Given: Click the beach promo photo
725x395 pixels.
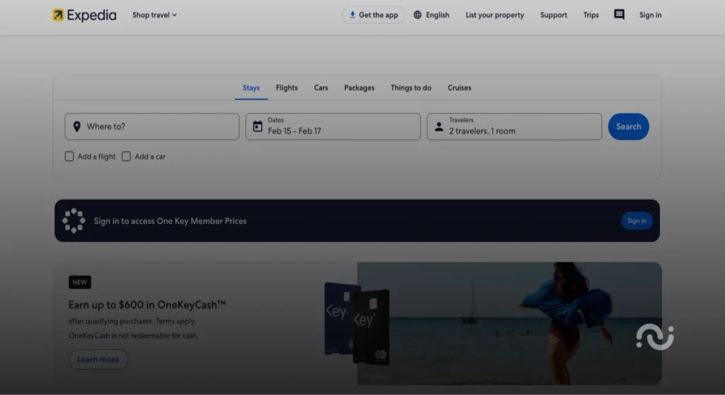Looking at the screenshot, I should coord(510,324).
